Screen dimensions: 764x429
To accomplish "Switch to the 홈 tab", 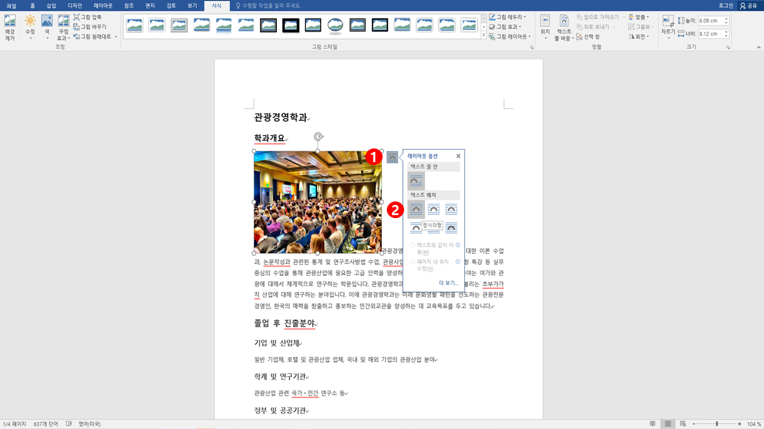I will [32, 5].
